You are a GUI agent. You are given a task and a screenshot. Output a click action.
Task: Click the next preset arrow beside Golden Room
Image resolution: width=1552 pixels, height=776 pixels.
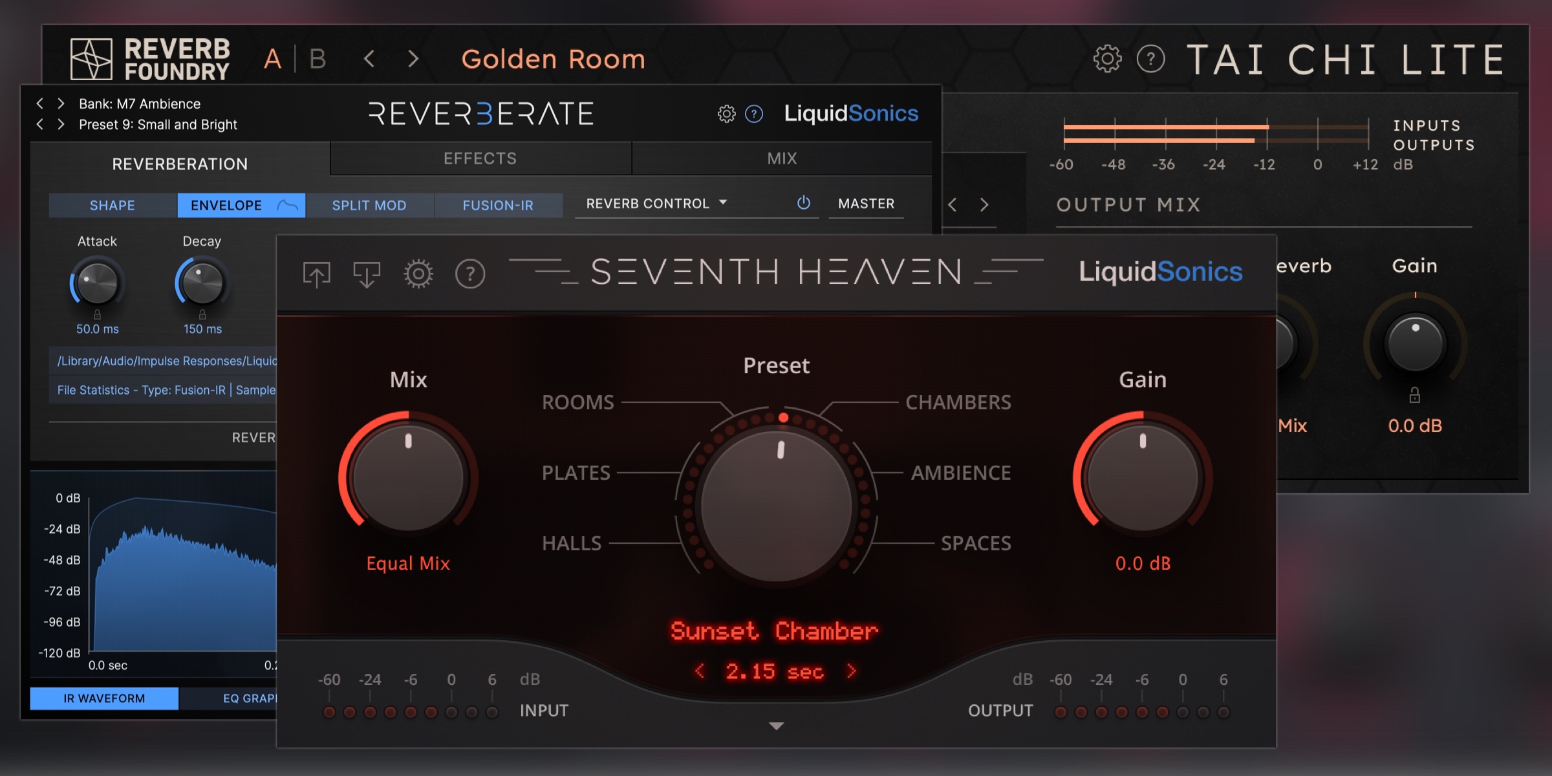pyautogui.click(x=413, y=59)
